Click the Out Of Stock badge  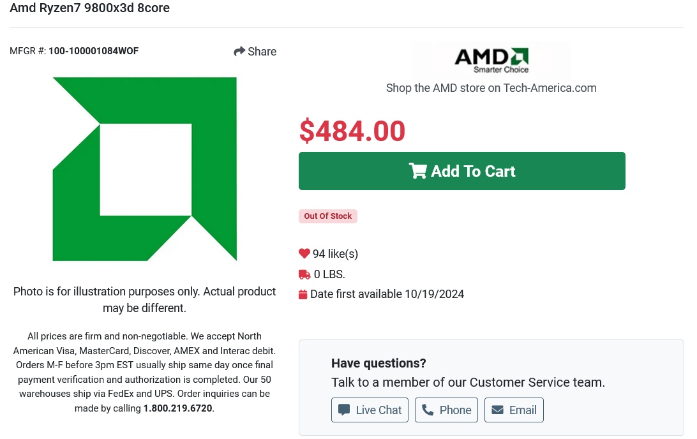tap(327, 216)
